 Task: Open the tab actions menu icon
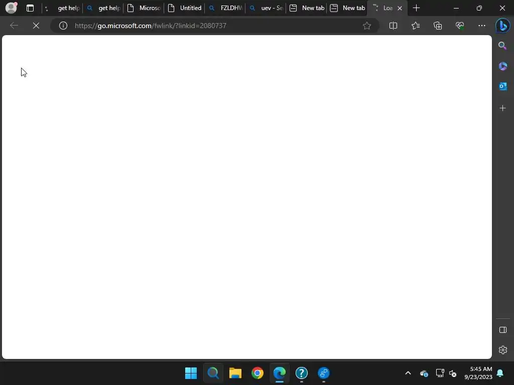30,8
